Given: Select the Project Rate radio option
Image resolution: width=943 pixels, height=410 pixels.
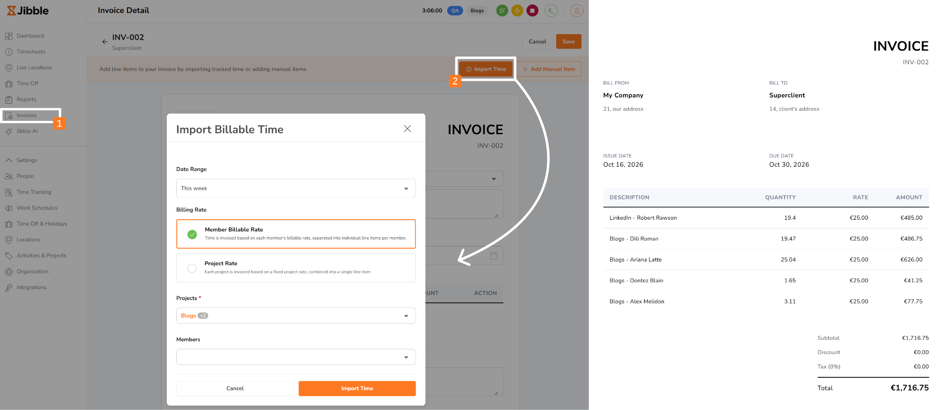Looking at the screenshot, I should pos(192,268).
